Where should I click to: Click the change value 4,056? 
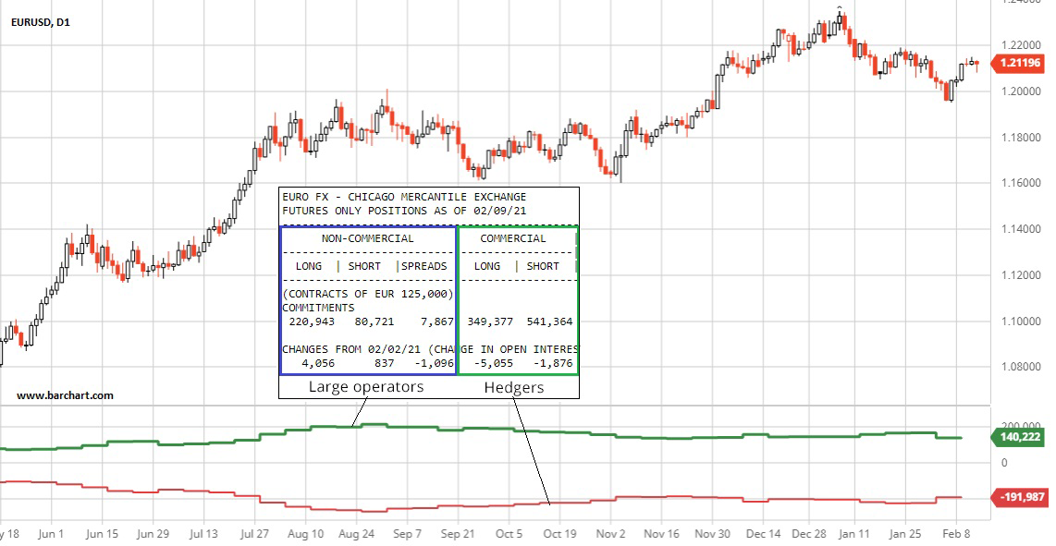318,364
